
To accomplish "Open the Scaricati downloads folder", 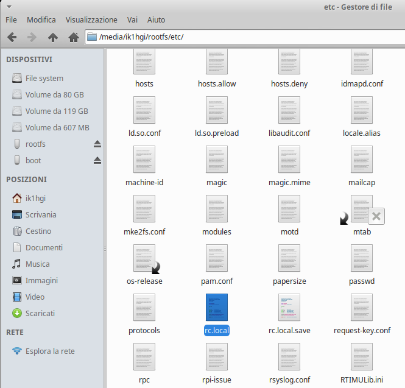I will click(x=40, y=313).
